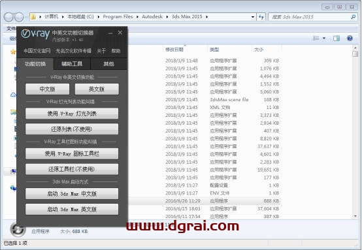Minimize the V-Ray switcher window

tap(110, 33)
